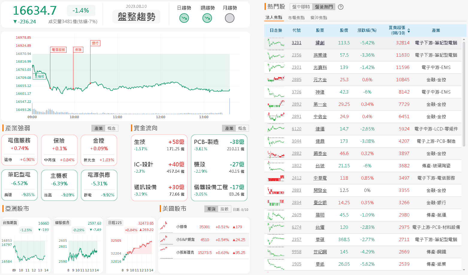Image resolution: width=468 pixels, height=275 pixels.
Task: Switch to the 盤中即時 tab
Action: point(301,6)
